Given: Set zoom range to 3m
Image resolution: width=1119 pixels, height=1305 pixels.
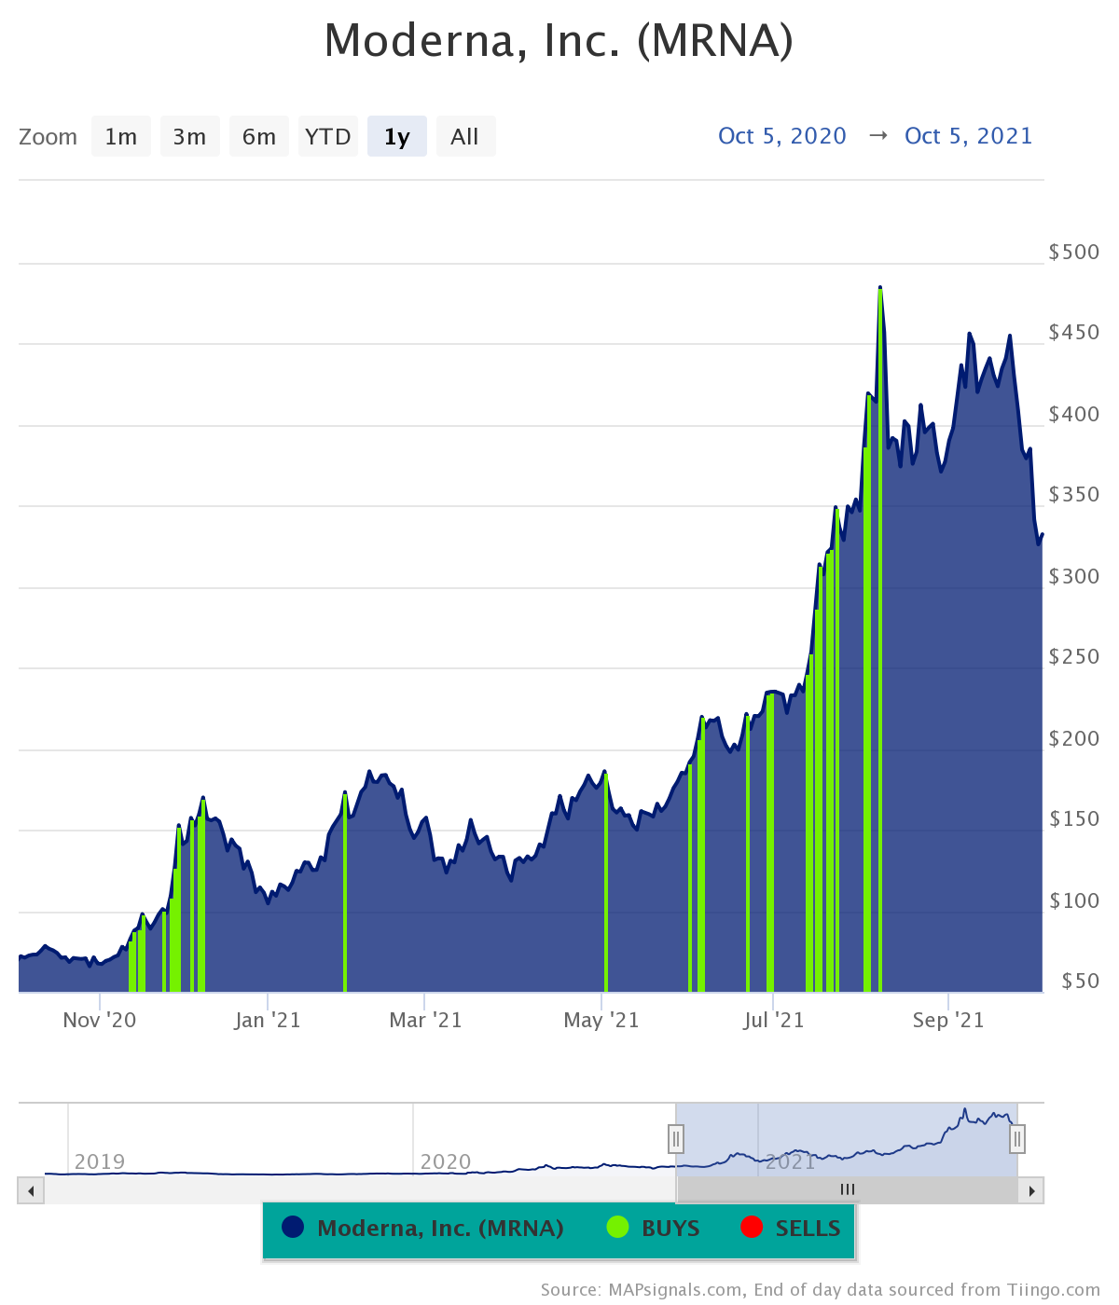Looking at the screenshot, I should coord(190,136).
